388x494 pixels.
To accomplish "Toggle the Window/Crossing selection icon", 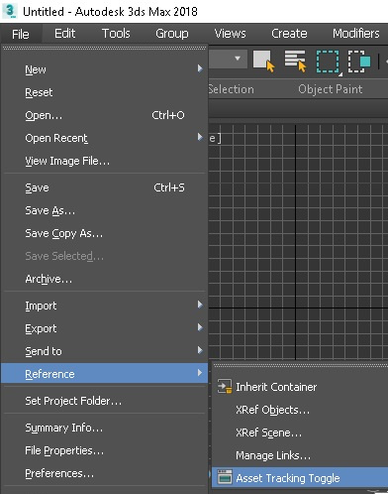I will click(359, 61).
